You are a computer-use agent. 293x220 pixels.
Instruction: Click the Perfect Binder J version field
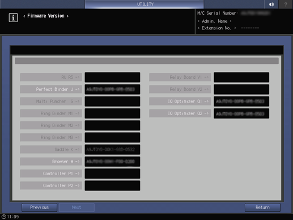112,89
